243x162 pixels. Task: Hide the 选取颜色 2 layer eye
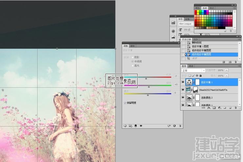pos(183,97)
